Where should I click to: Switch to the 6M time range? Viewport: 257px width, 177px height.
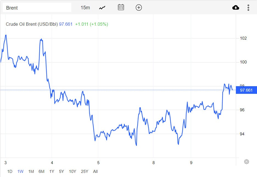coord(41,172)
